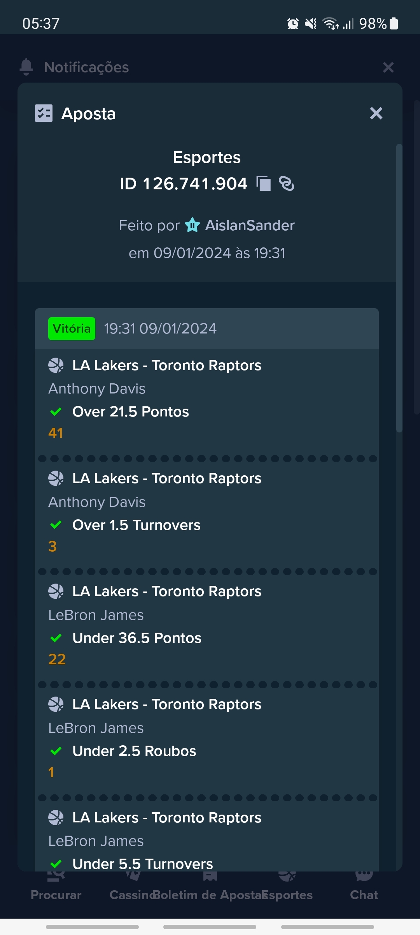Image resolution: width=420 pixels, height=935 pixels.
Task: Open the AislanSander user profile
Action: [x=250, y=225]
